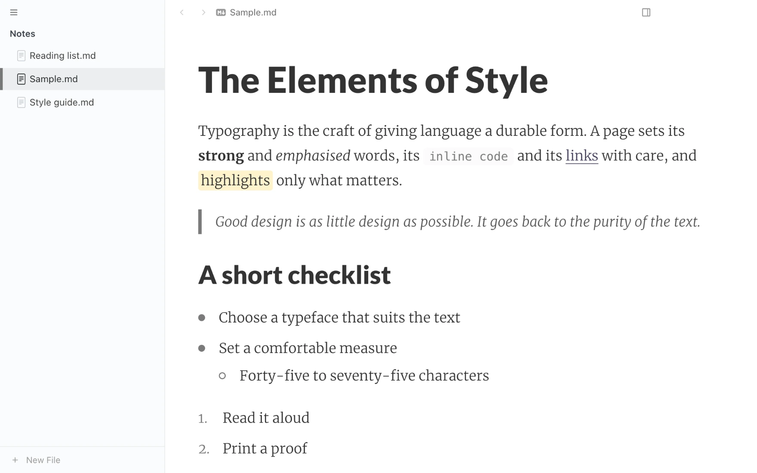Click the 'A short checklist' heading

point(294,275)
